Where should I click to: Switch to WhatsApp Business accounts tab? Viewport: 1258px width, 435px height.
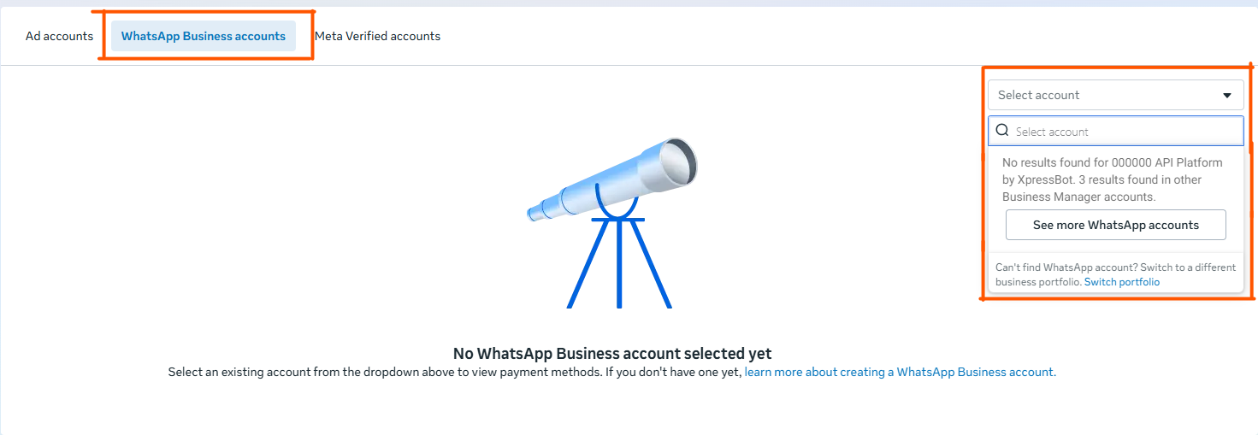tap(204, 36)
